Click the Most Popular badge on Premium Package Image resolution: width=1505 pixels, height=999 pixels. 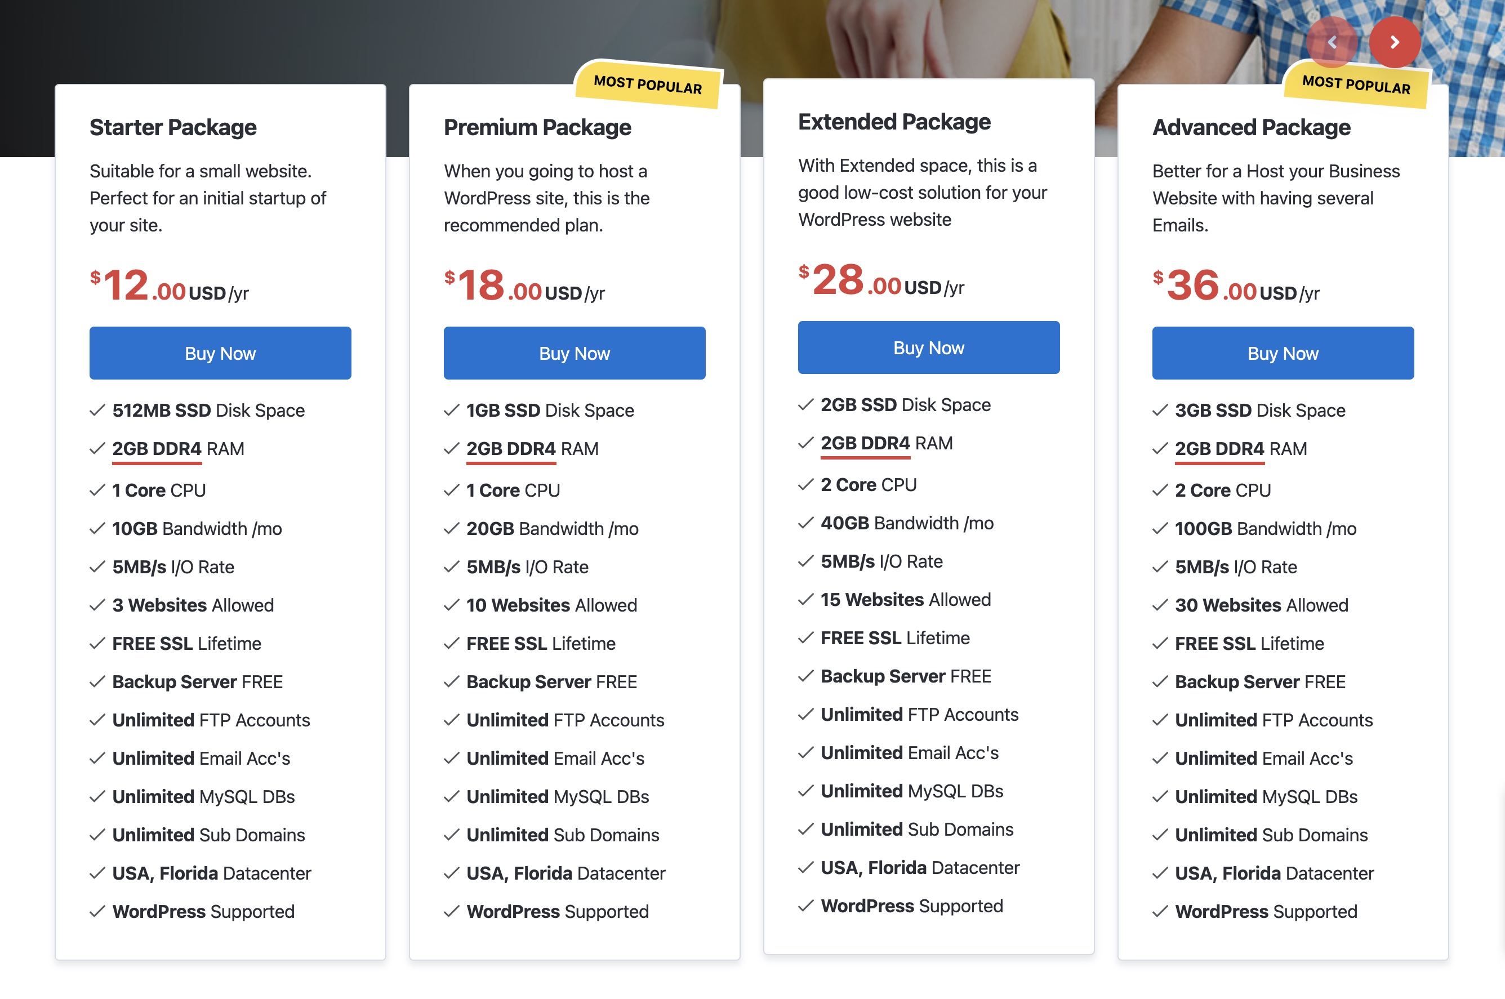point(648,84)
